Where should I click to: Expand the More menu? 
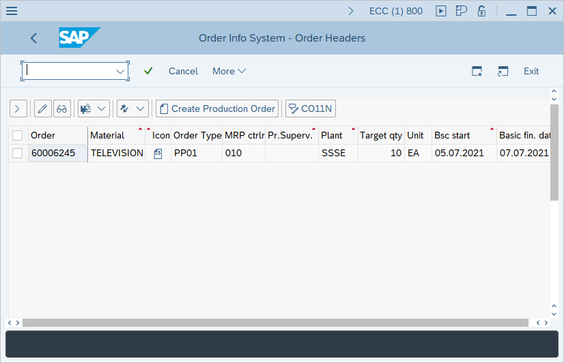coord(229,71)
